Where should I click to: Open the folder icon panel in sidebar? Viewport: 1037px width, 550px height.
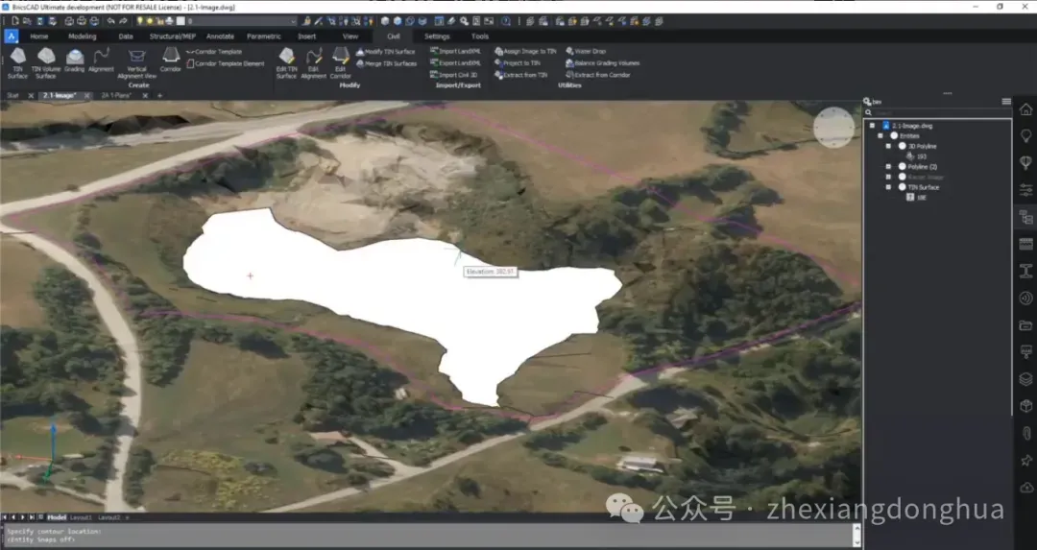point(1025,324)
